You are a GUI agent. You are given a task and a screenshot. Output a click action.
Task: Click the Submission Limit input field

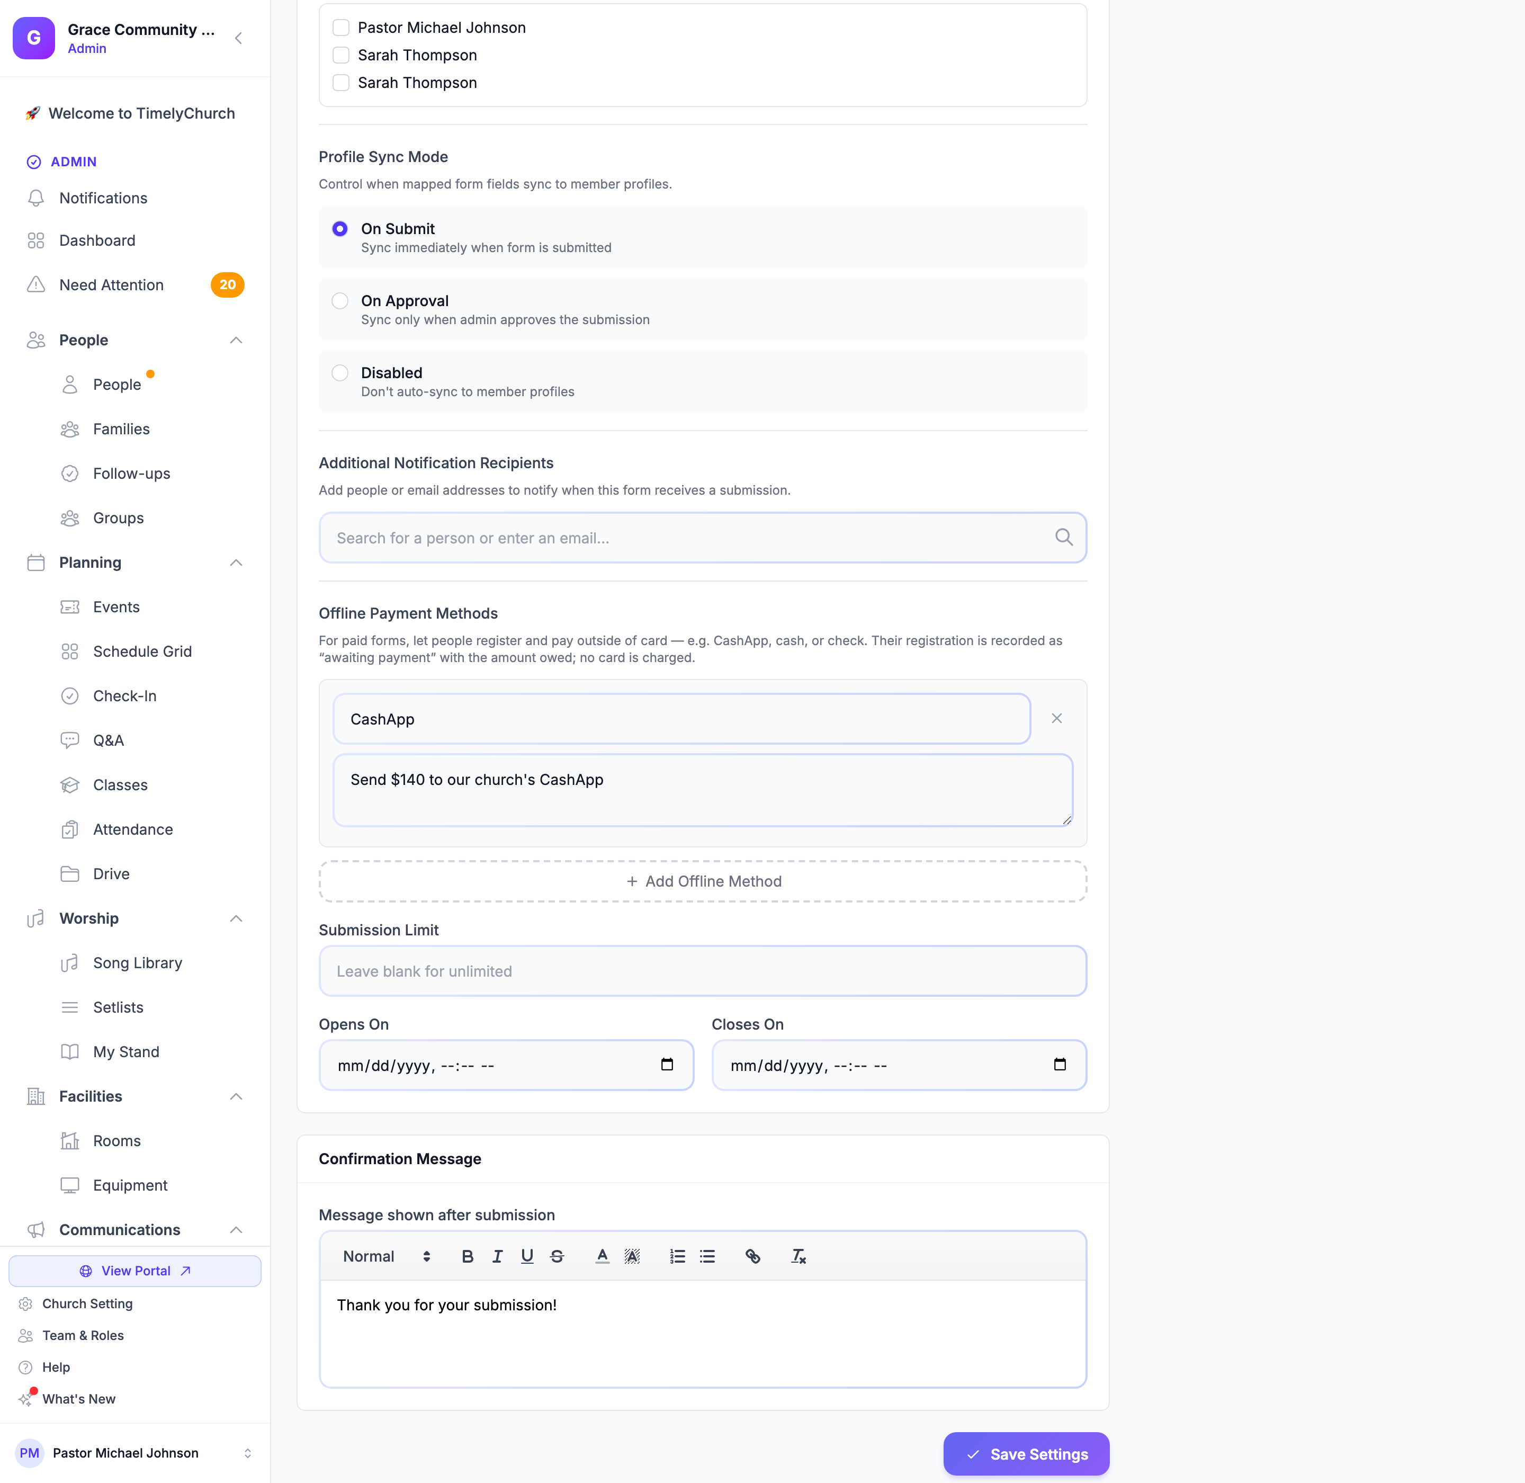point(703,970)
